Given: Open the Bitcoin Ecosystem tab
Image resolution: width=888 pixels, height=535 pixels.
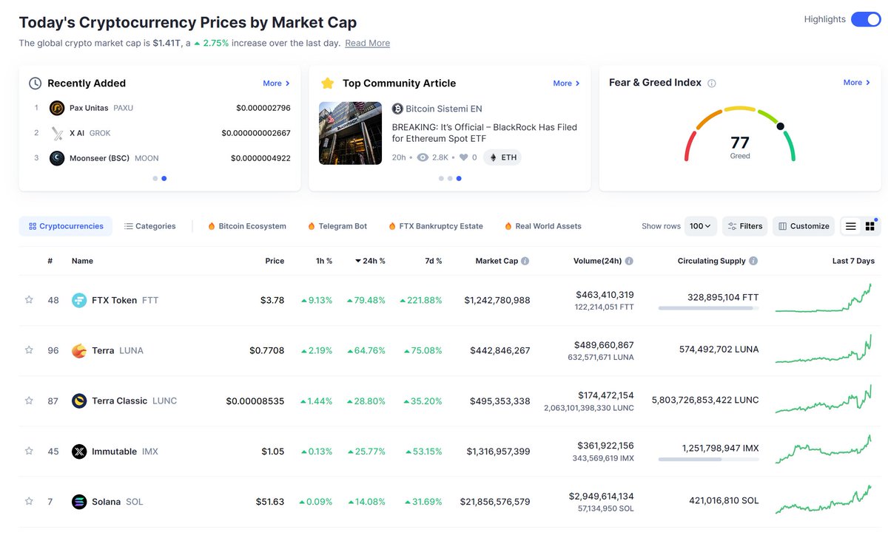Looking at the screenshot, I should click(x=247, y=226).
